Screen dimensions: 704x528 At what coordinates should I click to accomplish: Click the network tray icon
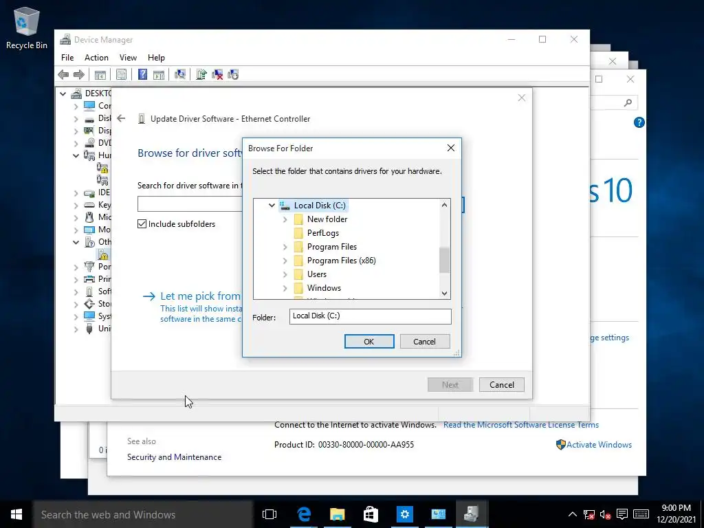[589, 514]
